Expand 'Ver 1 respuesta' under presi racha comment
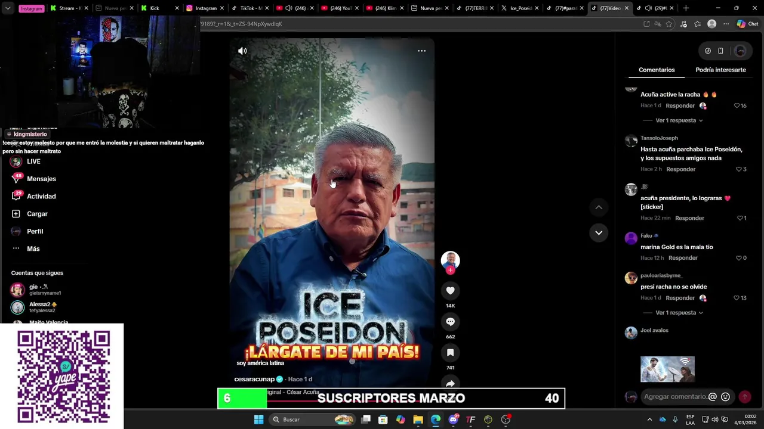The width and height of the screenshot is (764, 429). click(679, 313)
